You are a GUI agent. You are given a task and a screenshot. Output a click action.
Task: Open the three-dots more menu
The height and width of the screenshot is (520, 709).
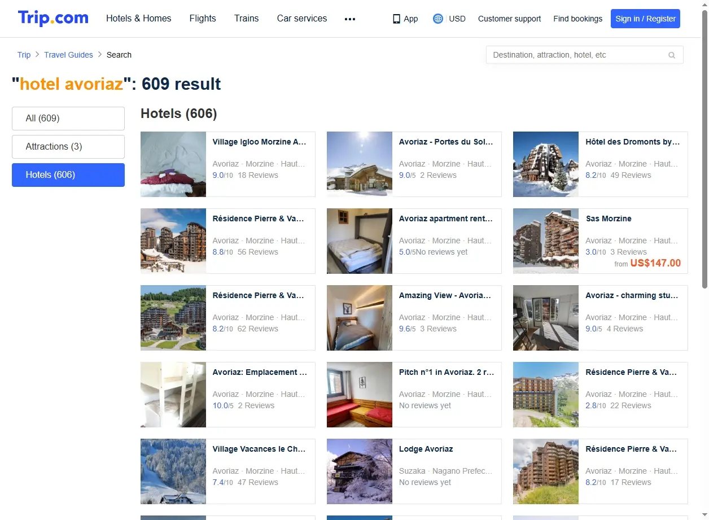click(x=350, y=19)
